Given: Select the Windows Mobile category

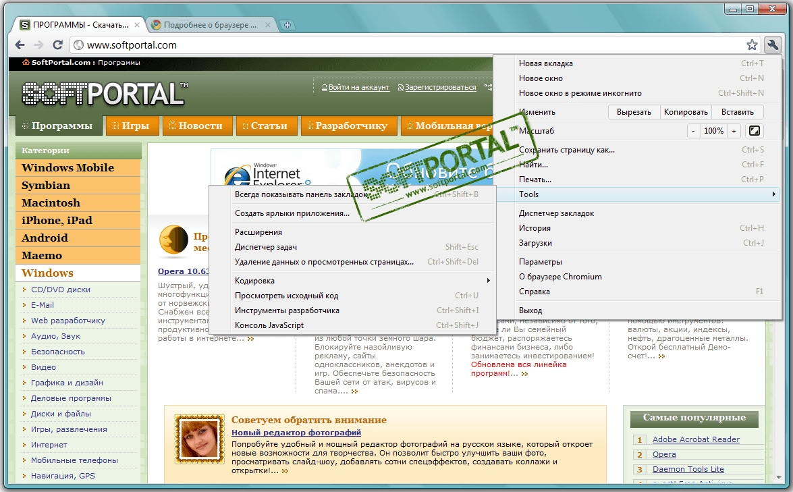Looking at the screenshot, I should (x=78, y=168).
